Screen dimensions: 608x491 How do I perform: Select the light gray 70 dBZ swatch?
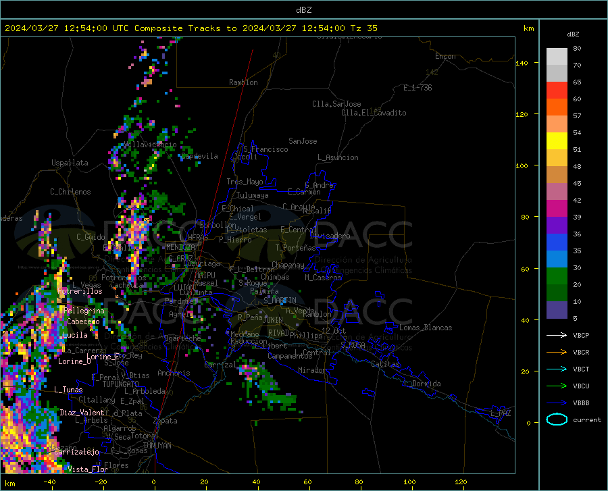coord(557,57)
